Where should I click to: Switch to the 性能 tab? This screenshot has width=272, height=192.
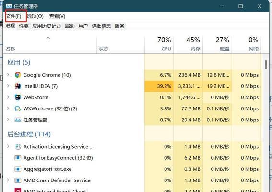[x=24, y=26]
